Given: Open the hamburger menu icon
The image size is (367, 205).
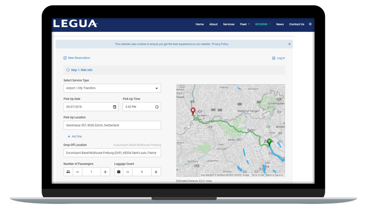Looking at the screenshot, I should 310,24.
